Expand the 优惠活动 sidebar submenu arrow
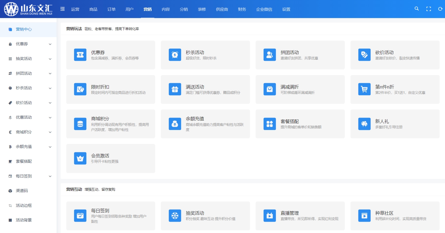Image resolution: width=445 pixels, height=233 pixels. pyautogui.click(x=50, y=118)
